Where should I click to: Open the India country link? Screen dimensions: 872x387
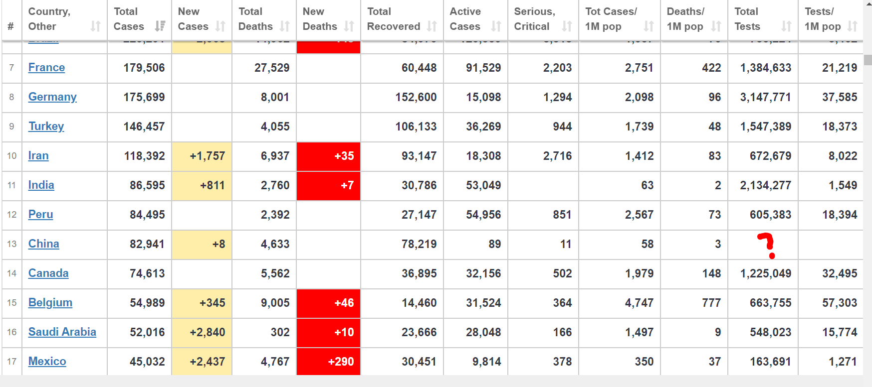pos(41,185)
